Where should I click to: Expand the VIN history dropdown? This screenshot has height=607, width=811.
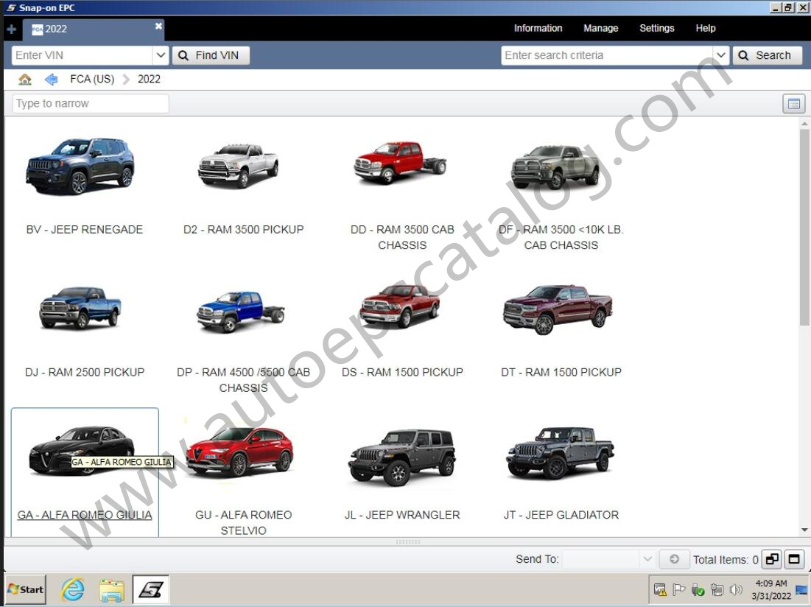point(161,55)
